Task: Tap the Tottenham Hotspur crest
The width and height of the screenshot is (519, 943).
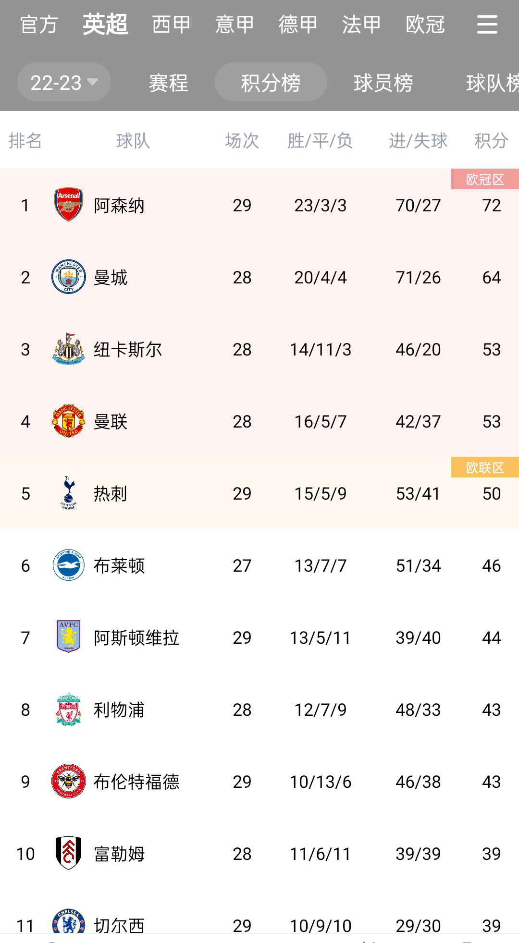Action: 68,493
